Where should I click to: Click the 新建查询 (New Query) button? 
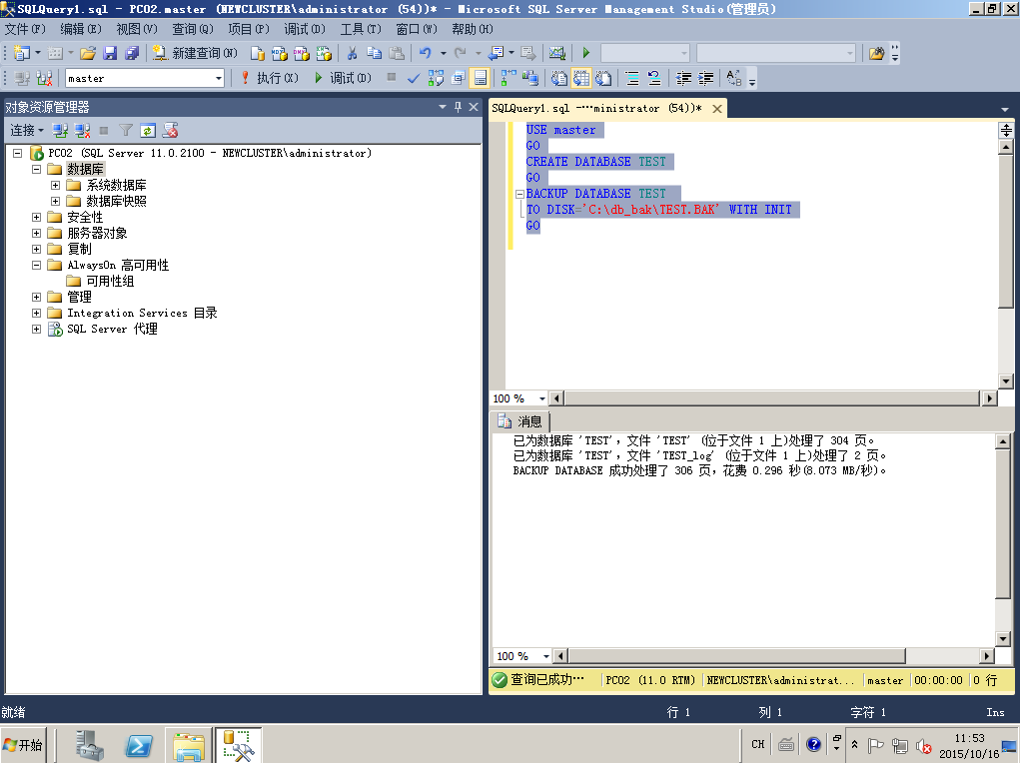(x=195, y=53)
